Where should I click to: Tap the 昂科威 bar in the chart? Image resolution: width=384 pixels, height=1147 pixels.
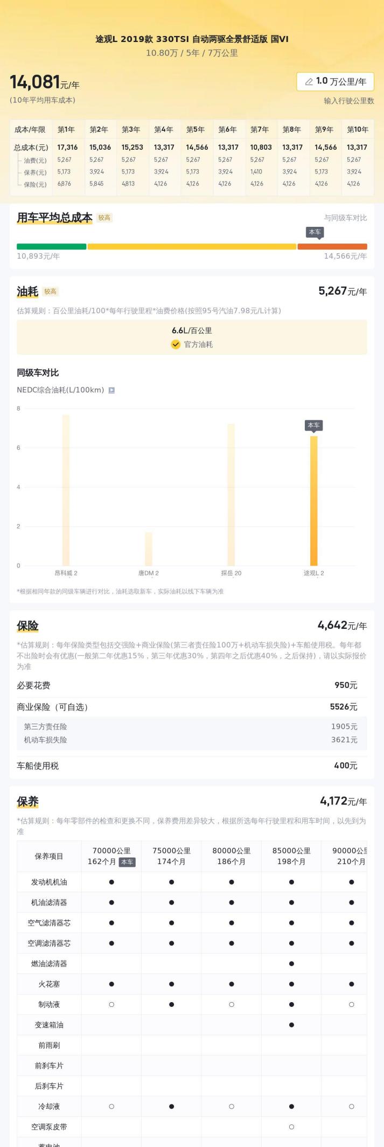point(66,490)
